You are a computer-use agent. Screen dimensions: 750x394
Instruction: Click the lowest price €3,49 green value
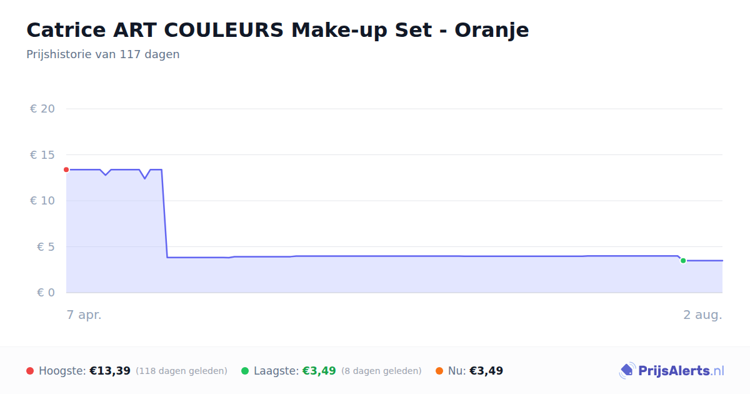(x=319, y=371)
